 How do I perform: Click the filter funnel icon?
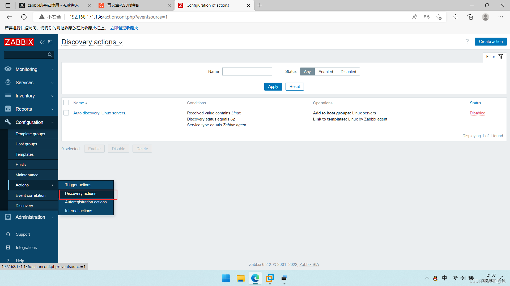point(501,56)
